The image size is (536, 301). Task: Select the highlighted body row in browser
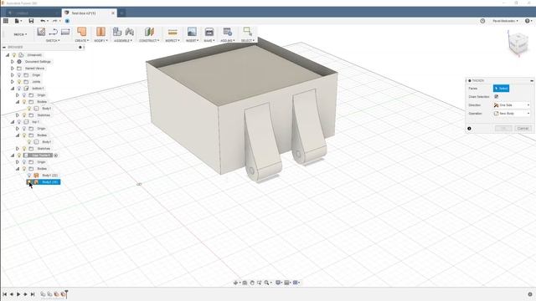[x=44, y=182]
